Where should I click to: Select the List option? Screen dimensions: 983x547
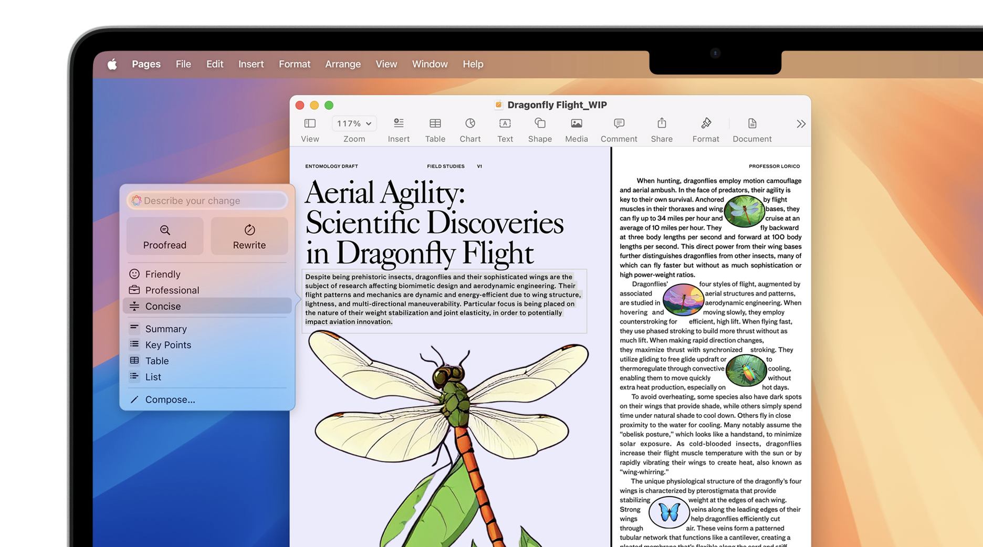point(207,377)
